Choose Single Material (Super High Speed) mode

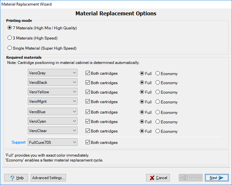coord(10,48)
